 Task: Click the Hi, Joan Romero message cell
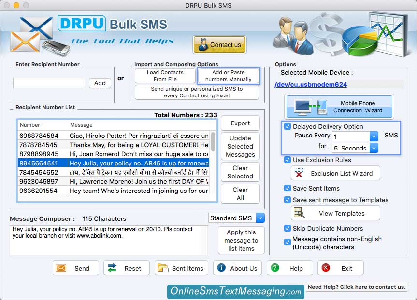[139, 154]
